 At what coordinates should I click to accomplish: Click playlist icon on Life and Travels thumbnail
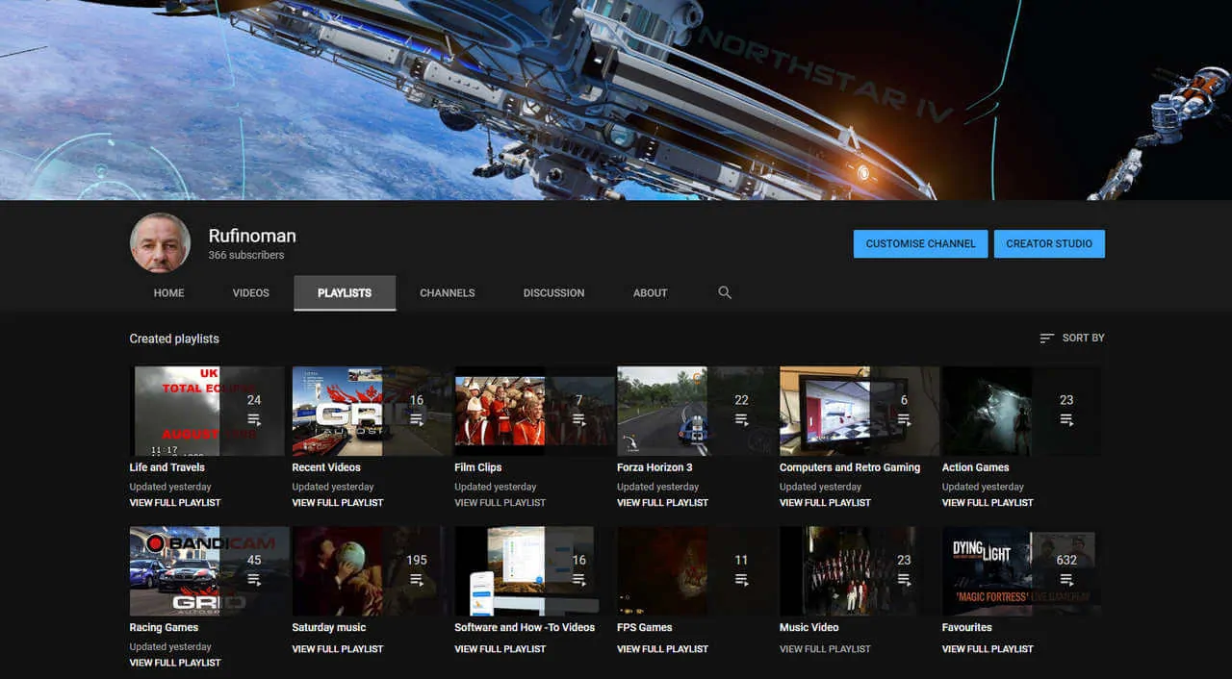click(x=254, y=419)
